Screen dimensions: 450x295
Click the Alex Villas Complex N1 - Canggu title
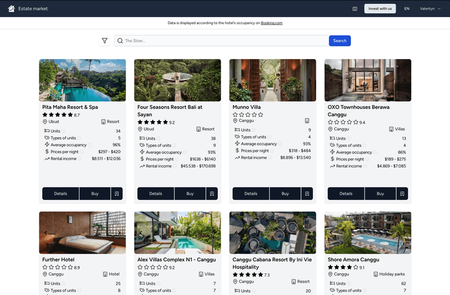pos(177,260)
